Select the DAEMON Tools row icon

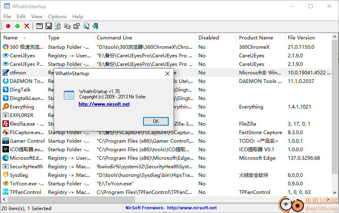tap(5, 81)
